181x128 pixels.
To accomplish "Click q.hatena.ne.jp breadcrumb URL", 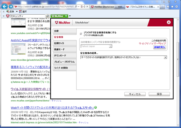I will click(30, 82).
